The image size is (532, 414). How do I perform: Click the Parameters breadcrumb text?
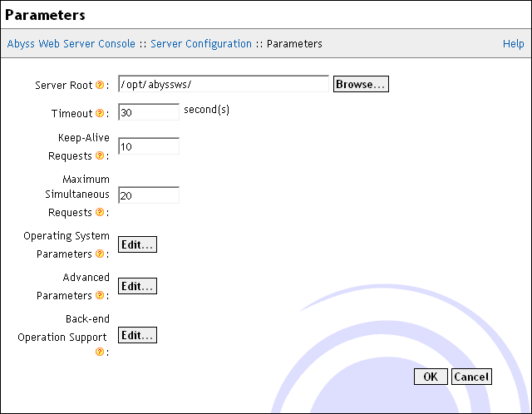point(294,44)
